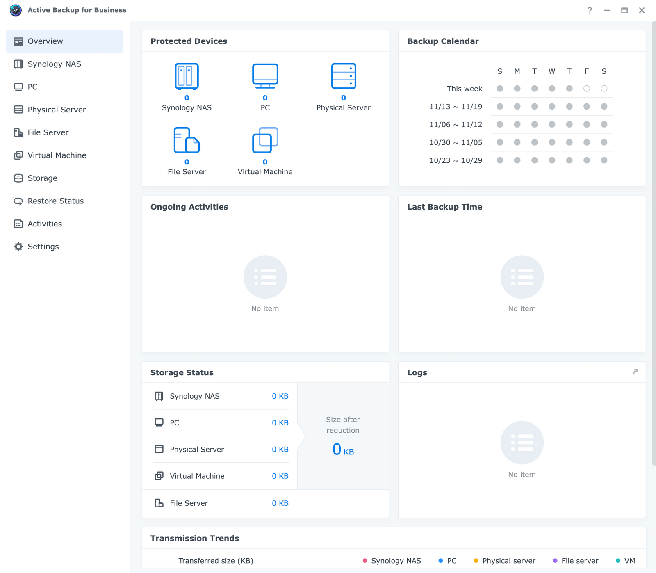Click the Activities sidebar icon
656x573 pixels.
18,224
